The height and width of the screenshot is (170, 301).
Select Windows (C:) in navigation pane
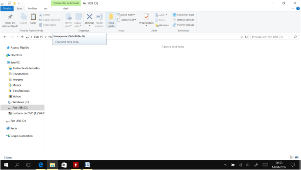tap(20, 102)
